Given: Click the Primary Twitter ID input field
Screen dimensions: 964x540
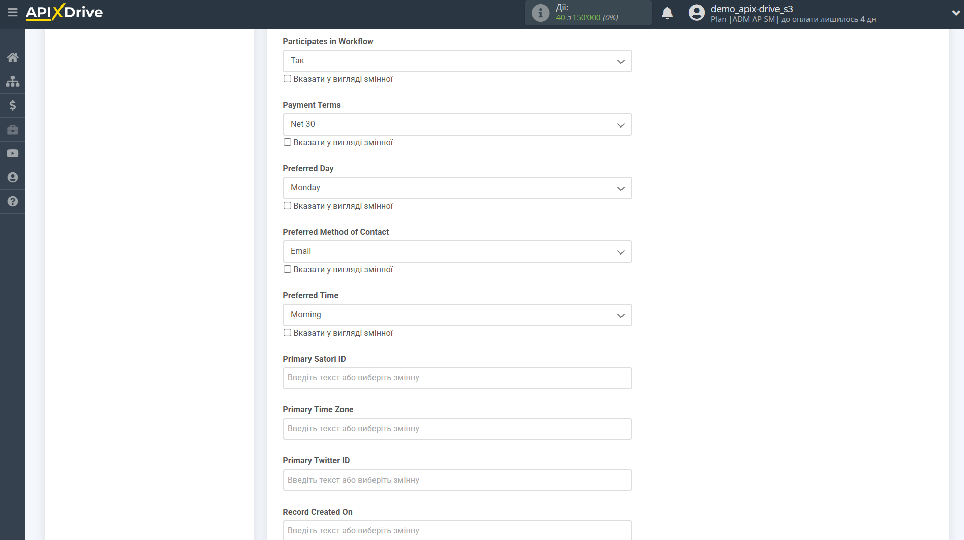Looking at the screenshot, I should pos(457,480).
